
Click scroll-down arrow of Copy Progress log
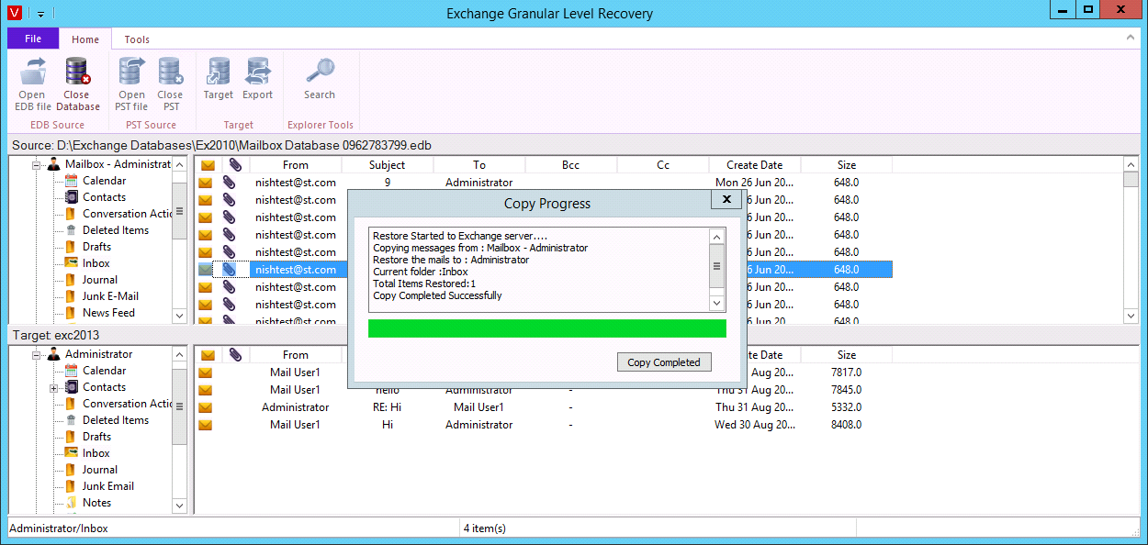click(718, 303)
